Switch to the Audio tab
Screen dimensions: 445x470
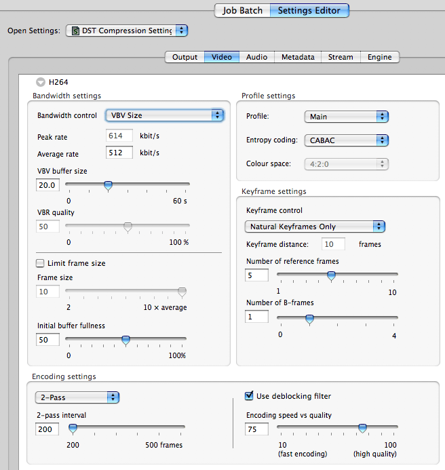tap(256, 57)
